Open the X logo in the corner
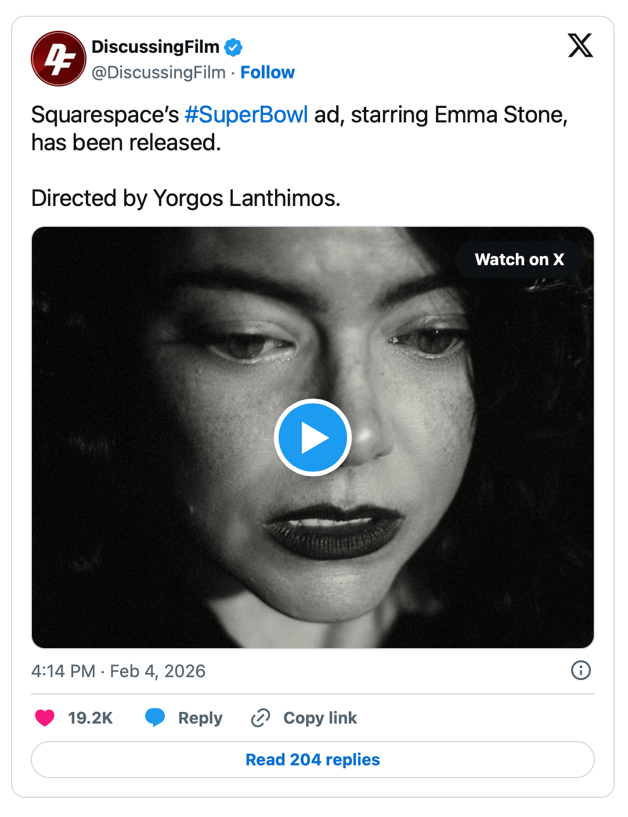628x817 pixels. pos(580,46)
